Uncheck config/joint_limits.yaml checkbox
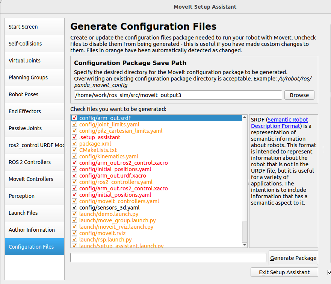 pyautogui.click(x=74, y=124)
